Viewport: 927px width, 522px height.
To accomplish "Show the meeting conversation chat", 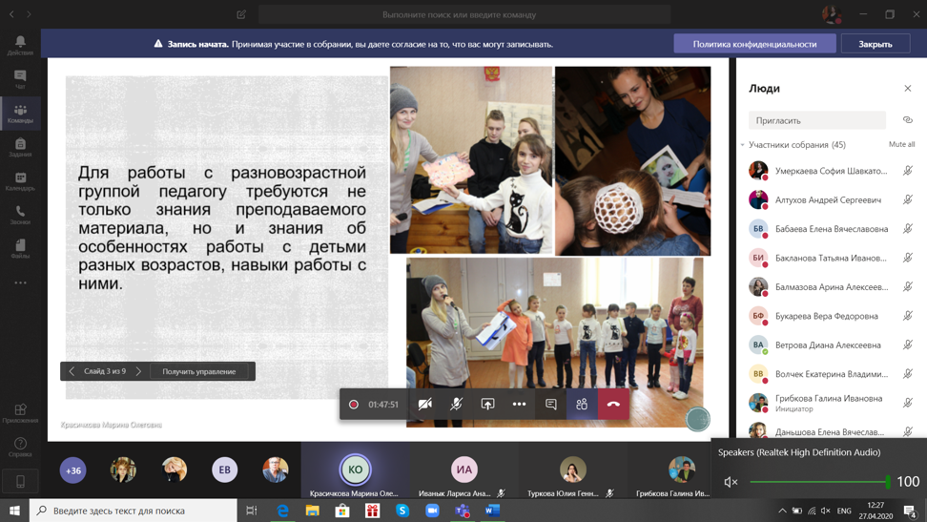I will 550,405.
